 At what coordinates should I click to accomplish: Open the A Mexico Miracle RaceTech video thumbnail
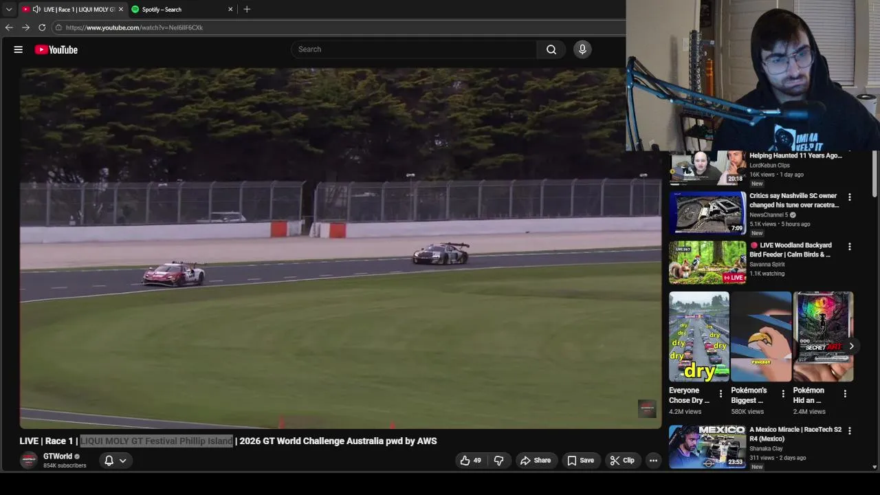pos(707,447)
